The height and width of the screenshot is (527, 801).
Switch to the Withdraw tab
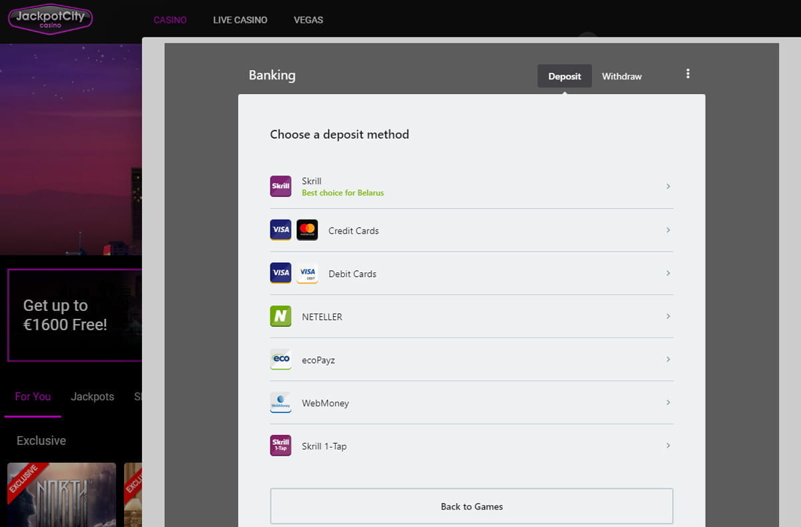tap(621, 76)
